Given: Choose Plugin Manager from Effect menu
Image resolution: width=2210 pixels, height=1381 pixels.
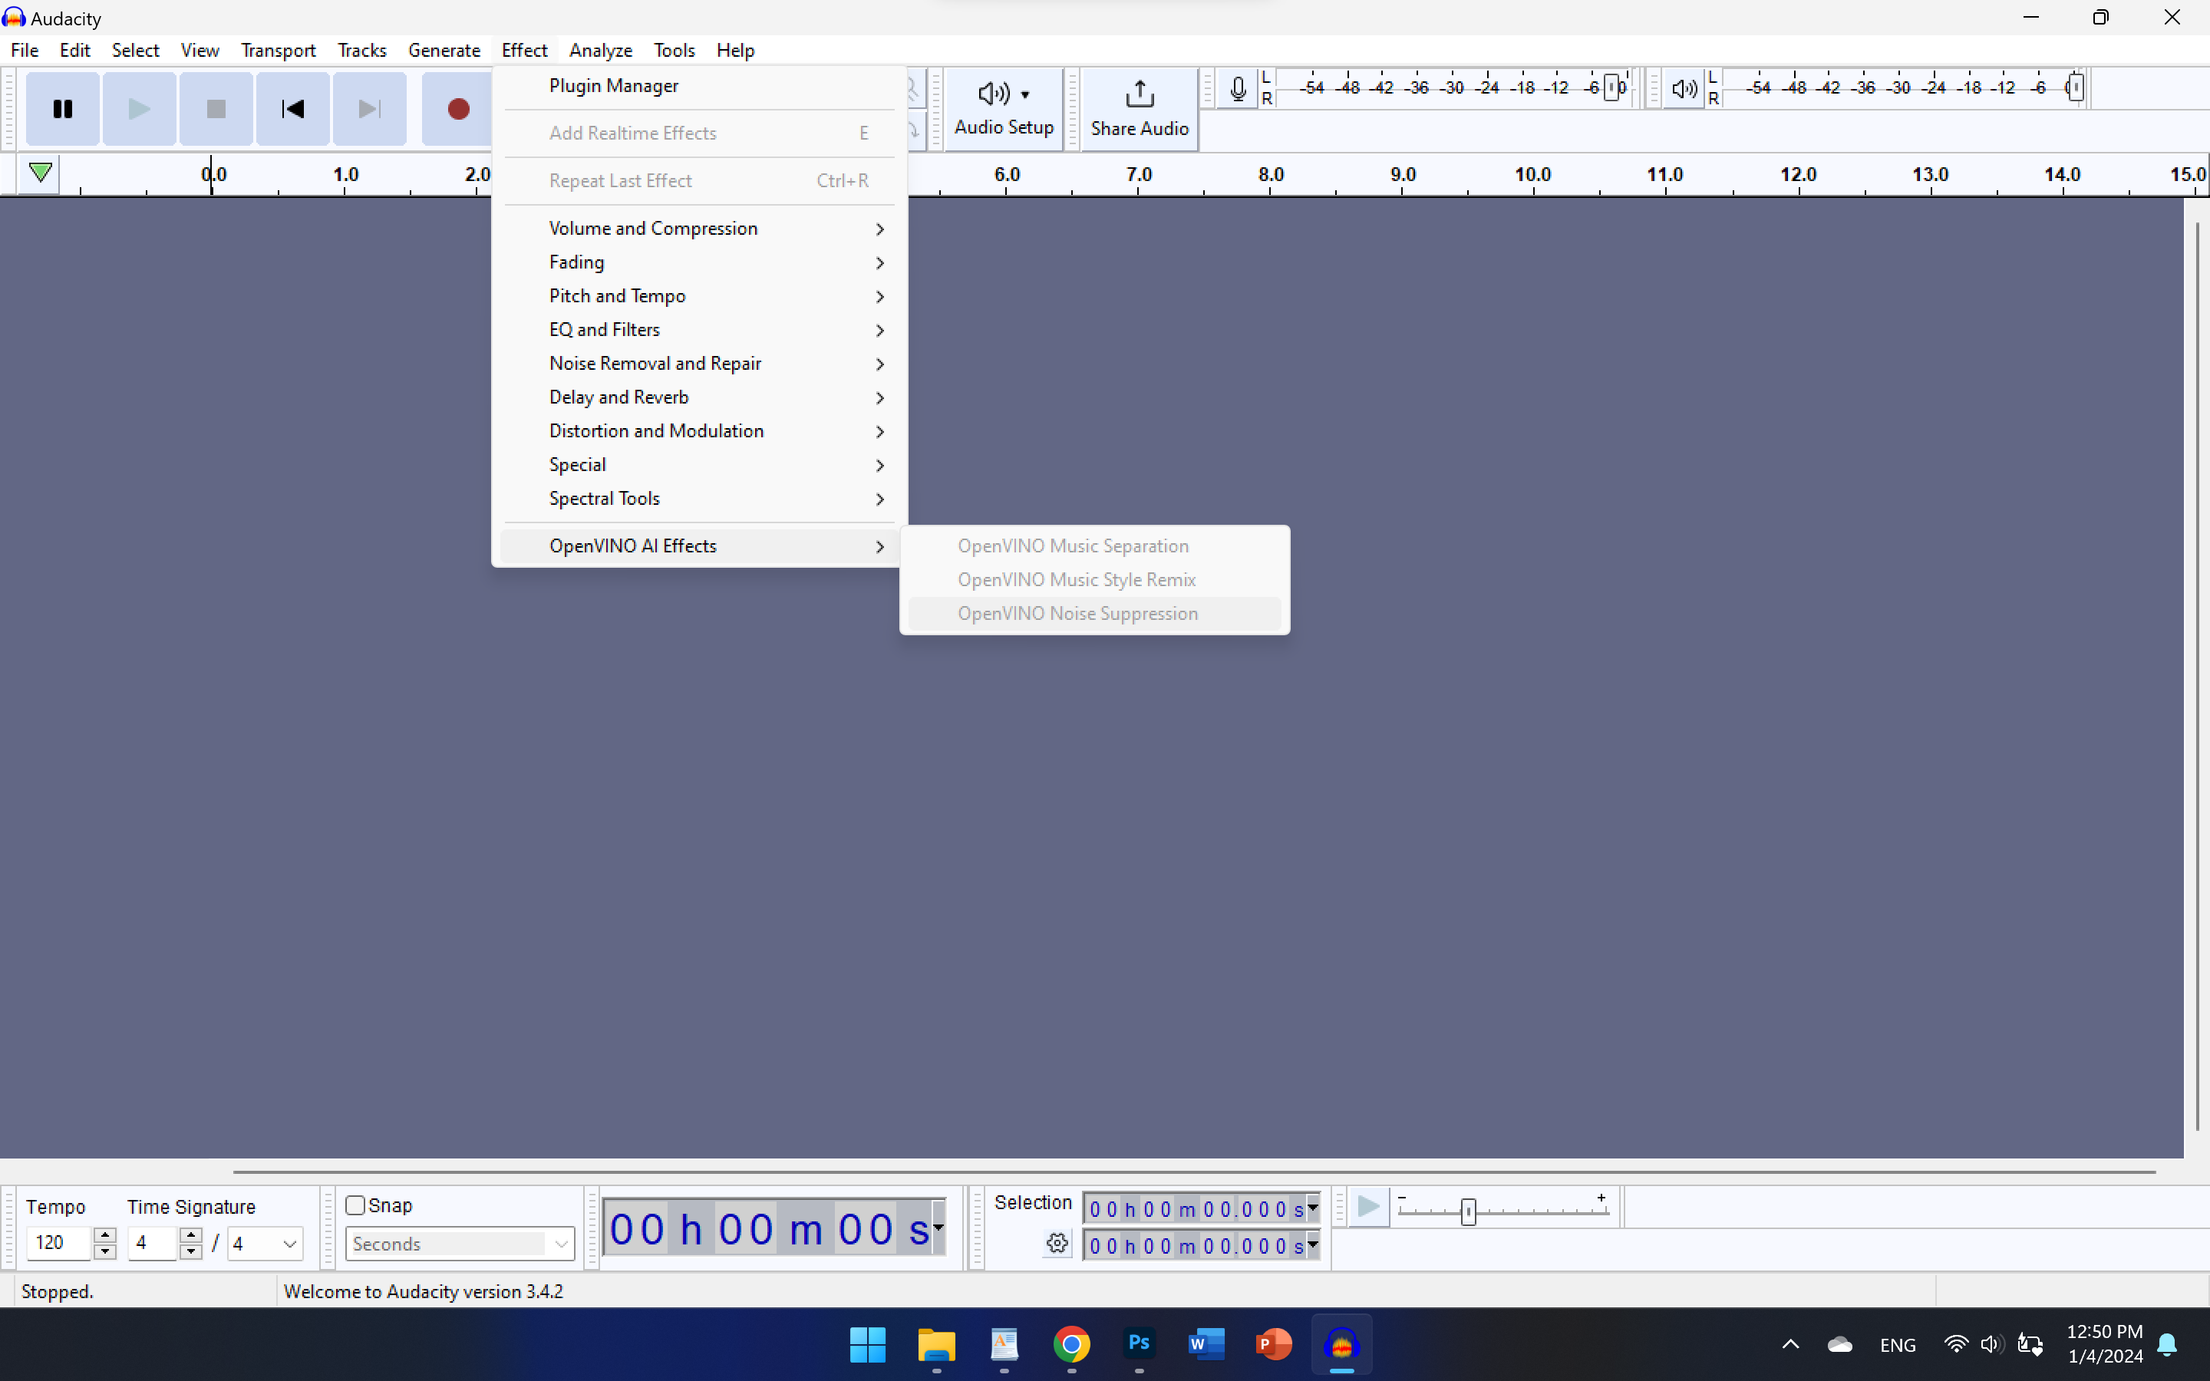Looking at the screenshot, I should click(x=700, y=86).
